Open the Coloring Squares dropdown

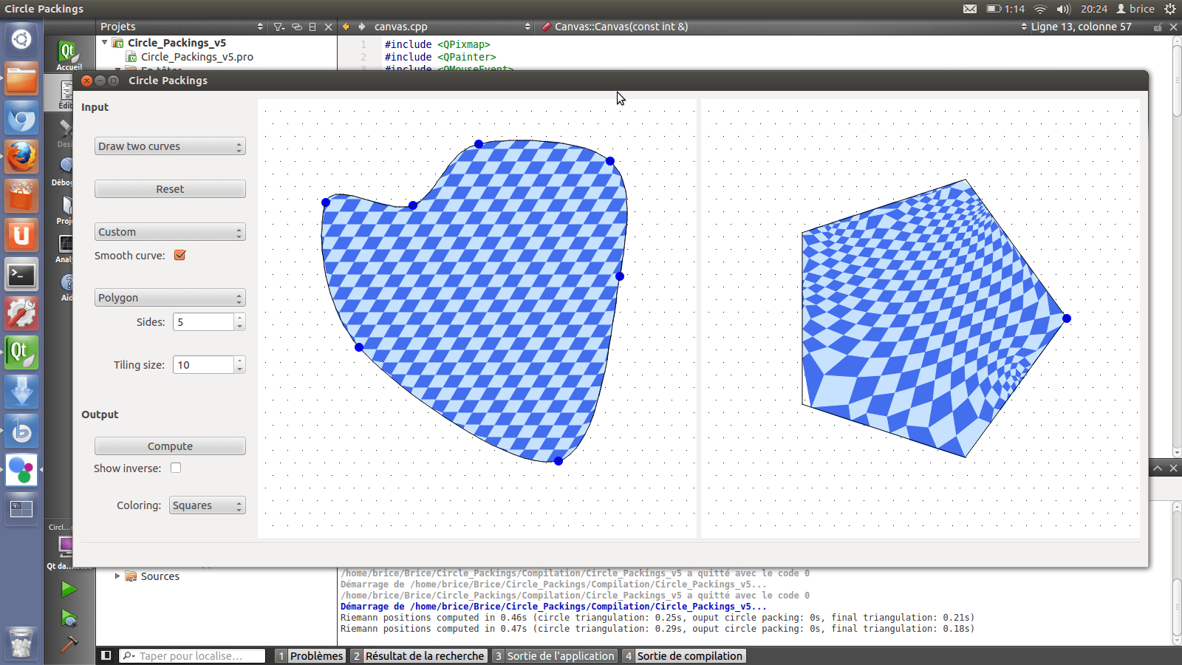(x=207, y=505)
